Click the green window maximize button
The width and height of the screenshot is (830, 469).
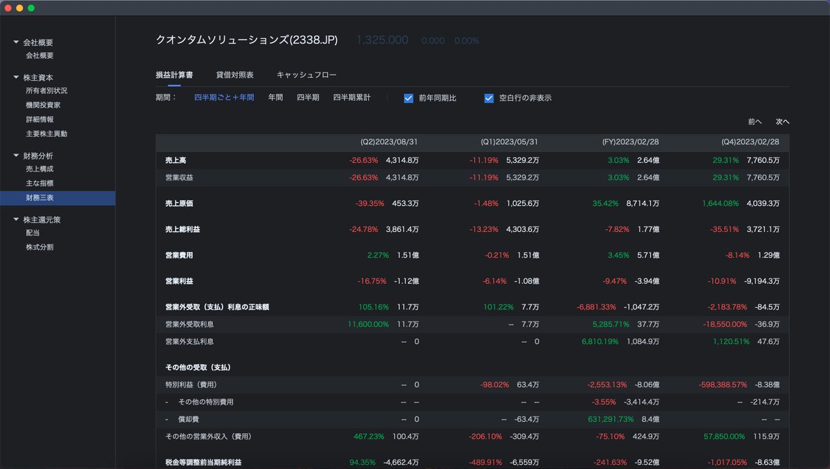[x=31, y=8]
